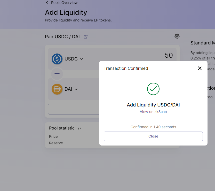Image resolution: width=215 pixels, height=191 pixels.
Task: Toggle the Pool statistic swap icon
Action: (79, 128)
